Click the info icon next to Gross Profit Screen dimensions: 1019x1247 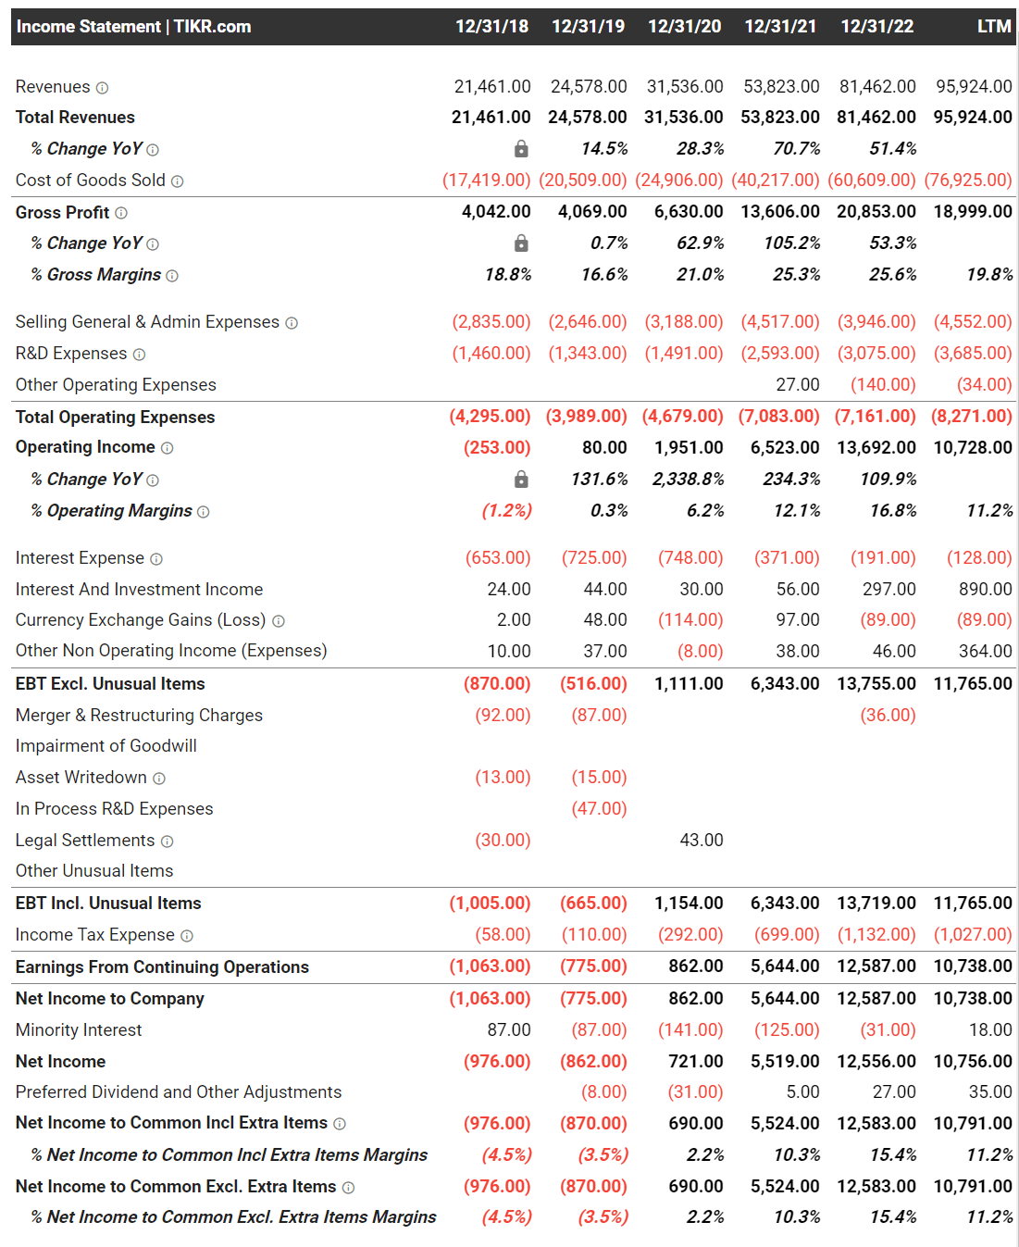[x=120, y=213]
